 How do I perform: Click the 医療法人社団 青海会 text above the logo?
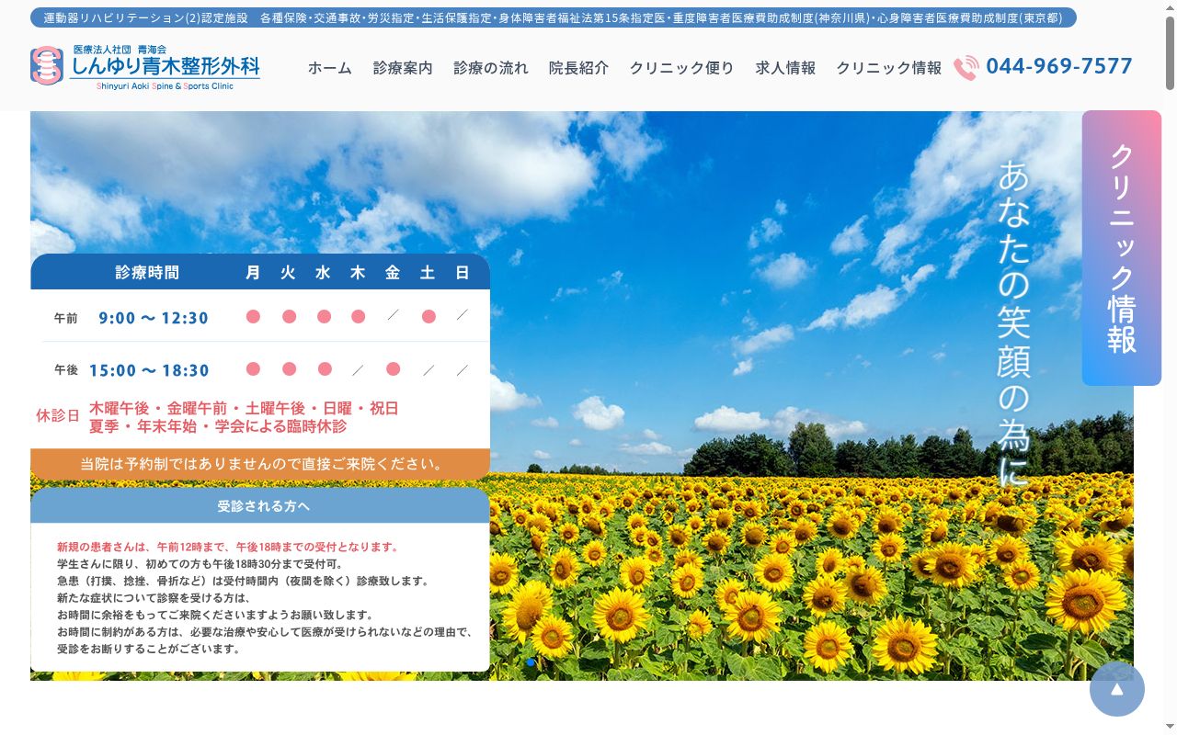tap(120, 49)
